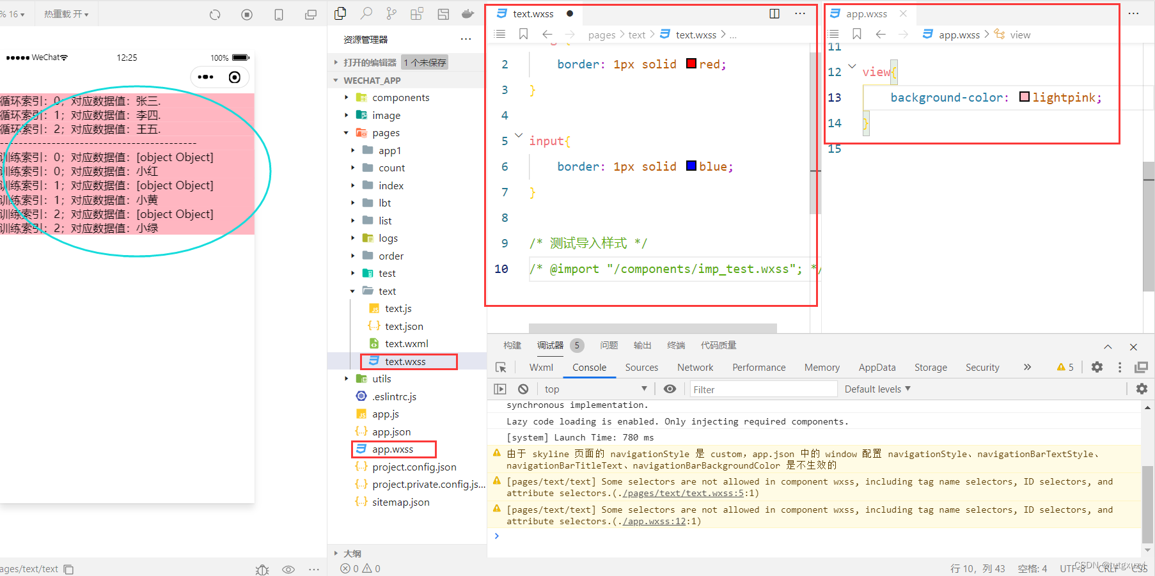
Task: Click the bug debug icon in simulator bottom bar
Action: pos(262,569)
